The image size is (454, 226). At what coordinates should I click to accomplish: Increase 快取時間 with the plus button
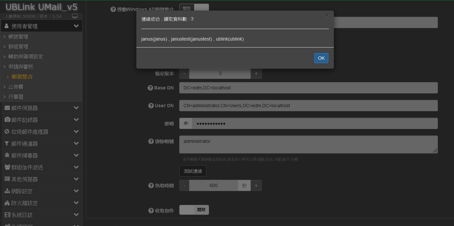(256, 185)
